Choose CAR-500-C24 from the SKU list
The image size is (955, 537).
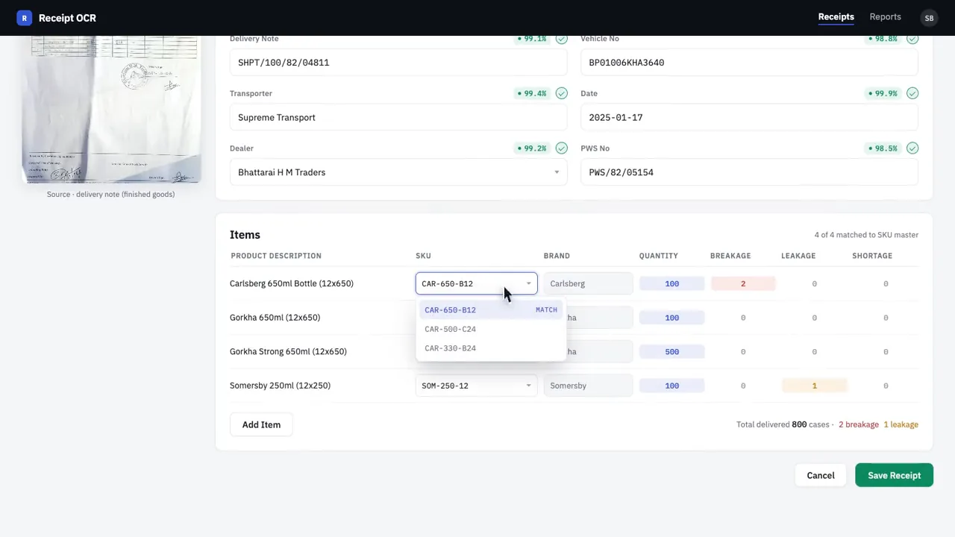coord(490,329)
